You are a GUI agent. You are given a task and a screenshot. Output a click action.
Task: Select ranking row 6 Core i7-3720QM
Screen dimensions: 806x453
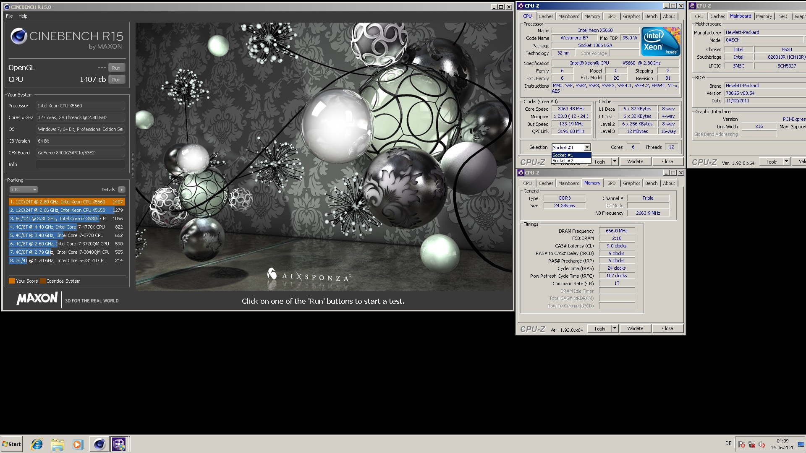coord(67,244)
